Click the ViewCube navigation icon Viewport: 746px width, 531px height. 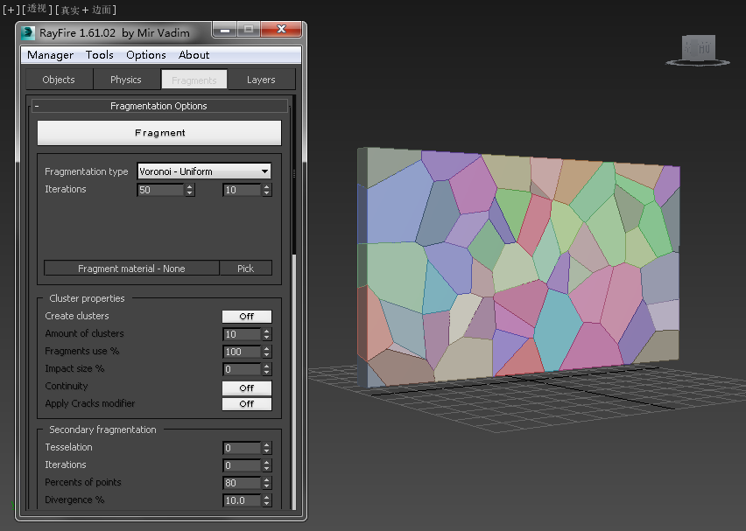point(699,49)
